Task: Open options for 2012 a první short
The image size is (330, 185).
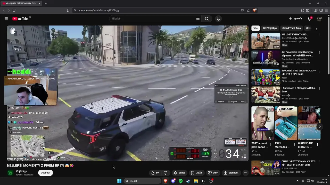Action: pyautogui.click(x=271, y=145)
